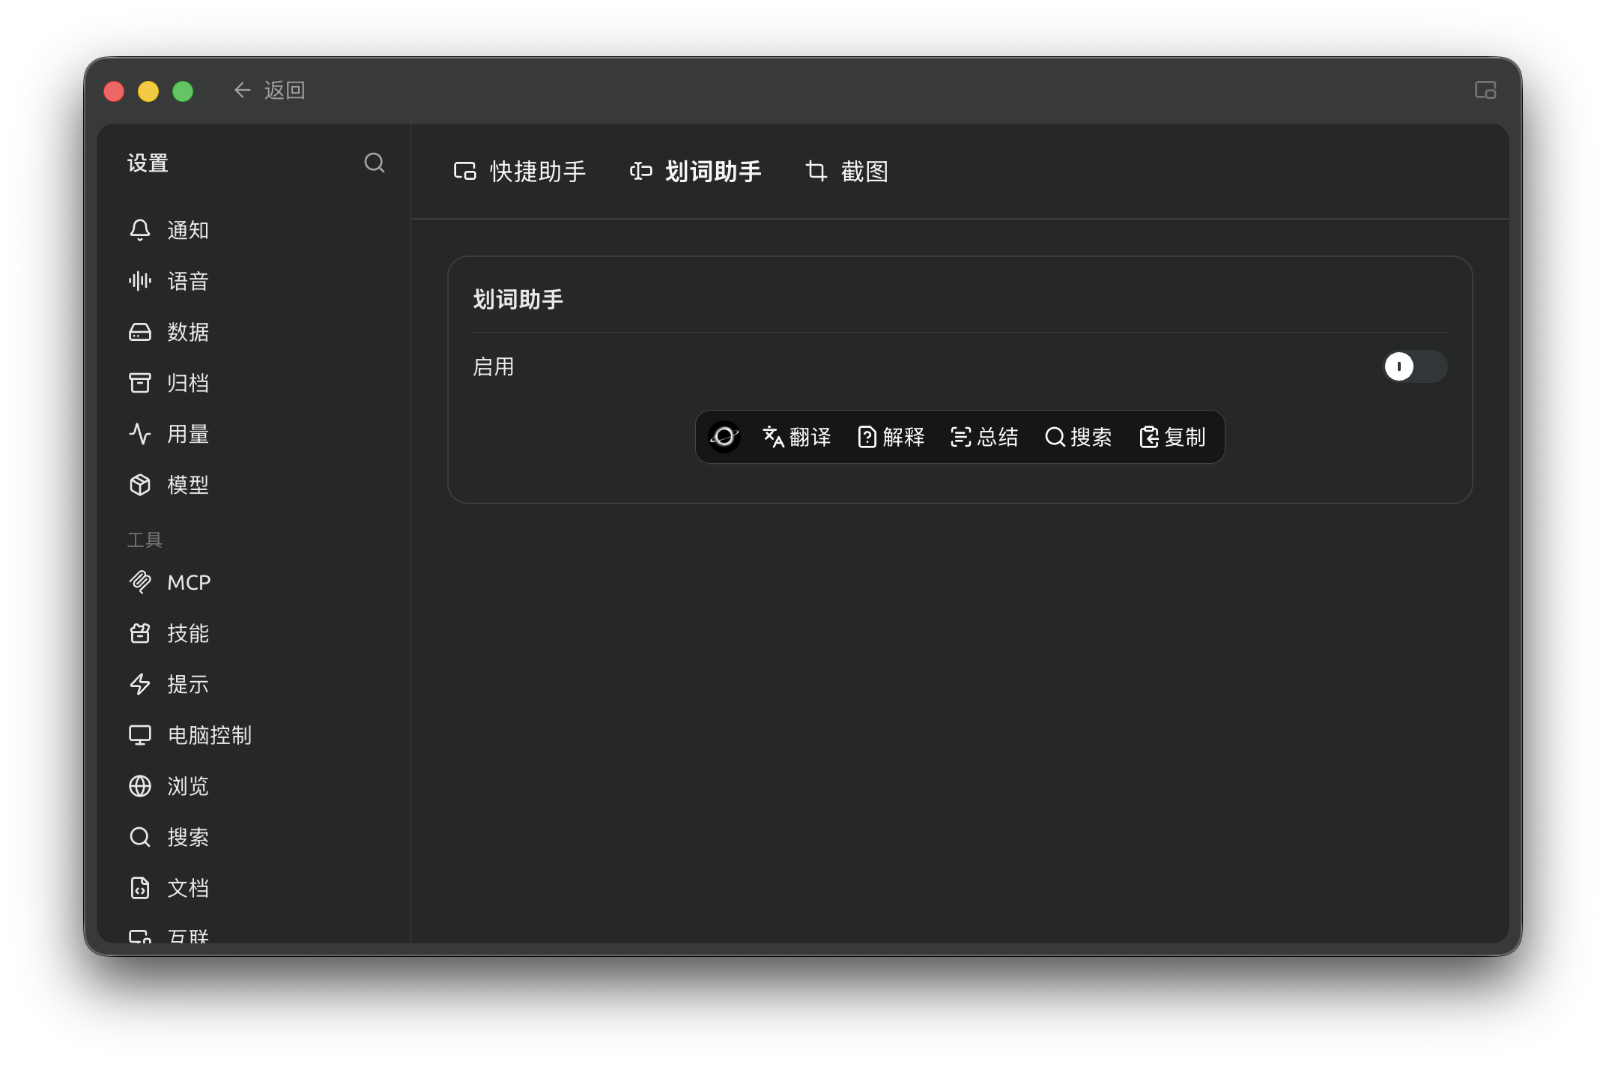This screenshot has height=1067, width=1606.
Task: Click the 返回 back button
Action: 269,91
